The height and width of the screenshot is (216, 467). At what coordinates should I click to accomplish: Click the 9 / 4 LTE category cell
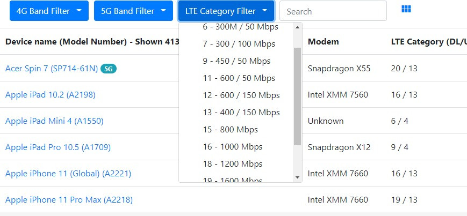(x=400, y=147)
